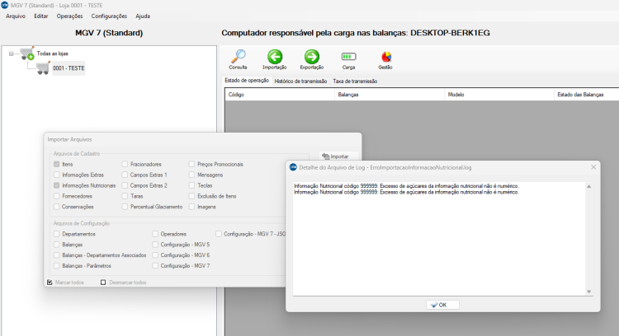Click the Desmarcar todos button
Image resolution: width=619 pixels, height=336 pixels.
point(124,282)
